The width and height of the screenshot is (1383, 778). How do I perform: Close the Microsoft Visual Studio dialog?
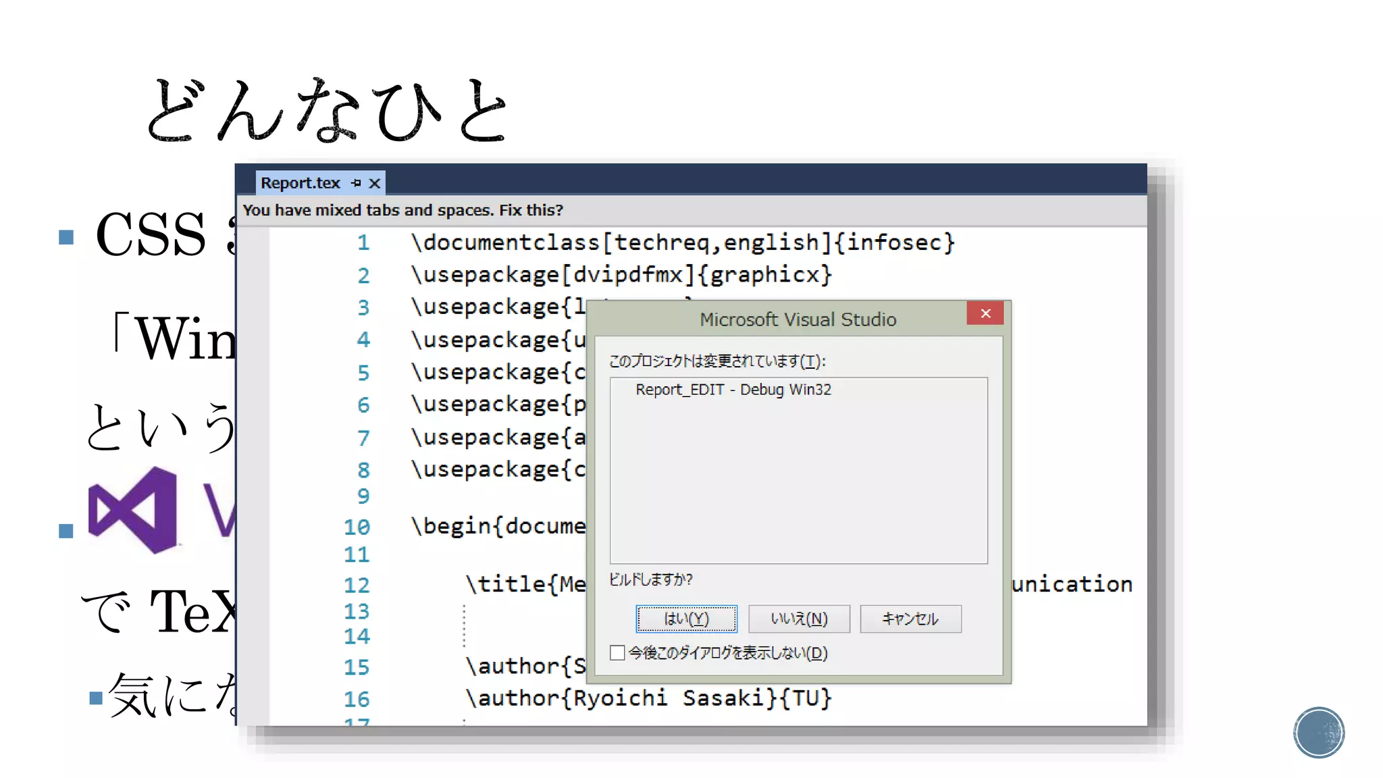point(985,313)
